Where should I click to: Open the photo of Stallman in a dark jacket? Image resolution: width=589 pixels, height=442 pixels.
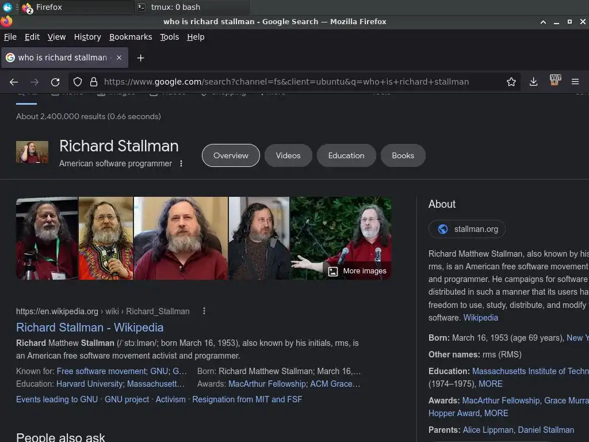tap(259, 238)
